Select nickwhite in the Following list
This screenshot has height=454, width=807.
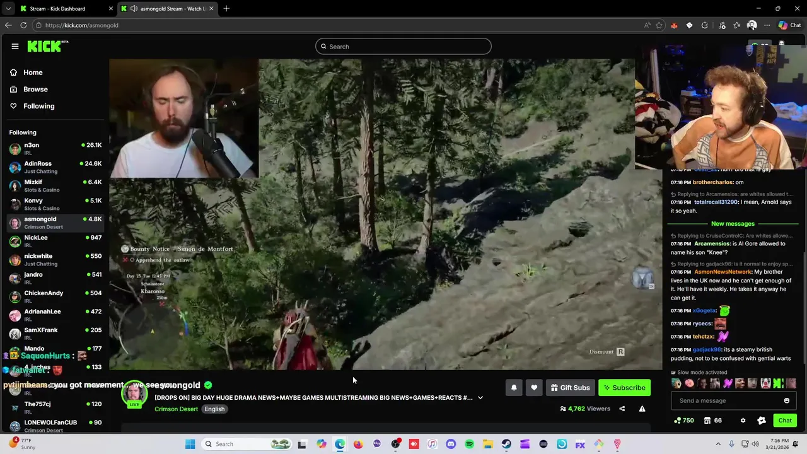coord(55,260)
